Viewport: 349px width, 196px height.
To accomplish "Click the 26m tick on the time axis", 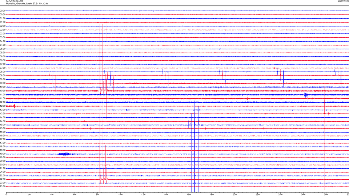I will 303,195.
